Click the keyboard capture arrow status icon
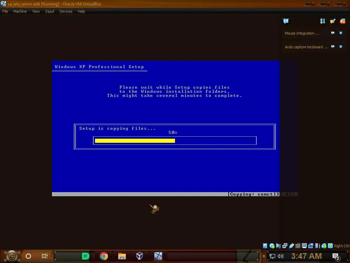 (331, 246)
